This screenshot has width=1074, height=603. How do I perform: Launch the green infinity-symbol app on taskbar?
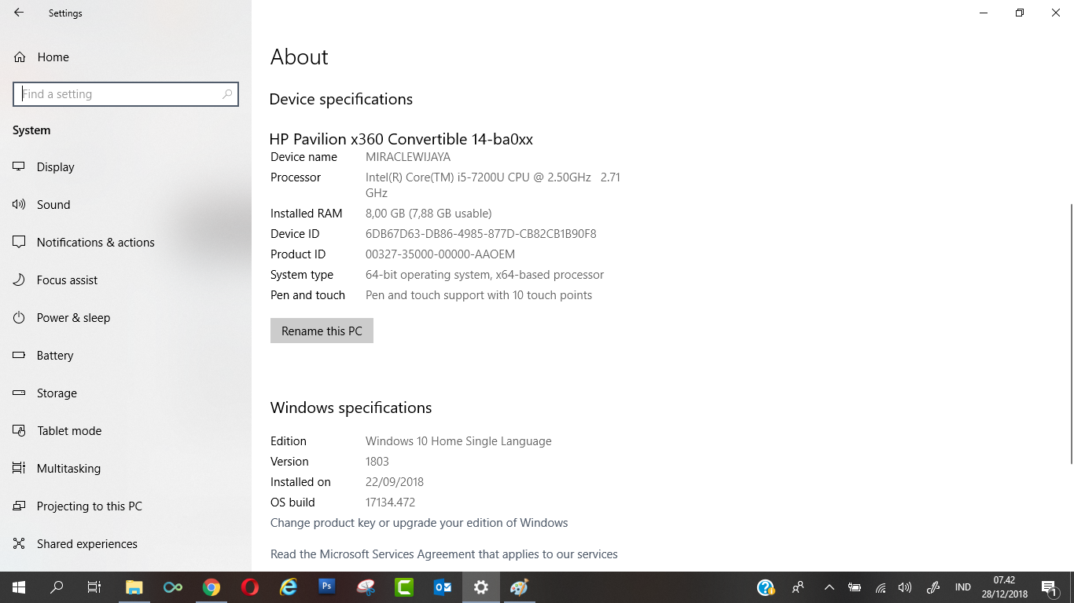[173, 587]
